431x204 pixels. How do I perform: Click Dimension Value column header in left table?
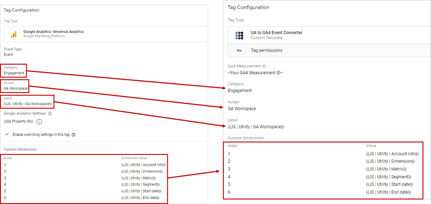click(134, 158)
